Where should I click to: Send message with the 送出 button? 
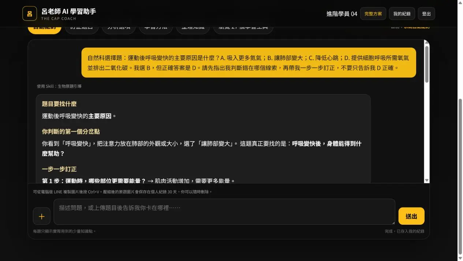[411, 216]
